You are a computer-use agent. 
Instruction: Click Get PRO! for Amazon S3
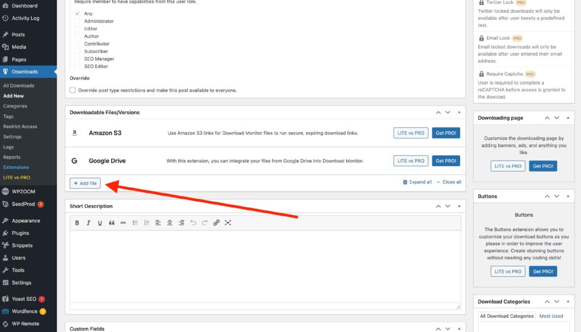(x=445, y=133)
